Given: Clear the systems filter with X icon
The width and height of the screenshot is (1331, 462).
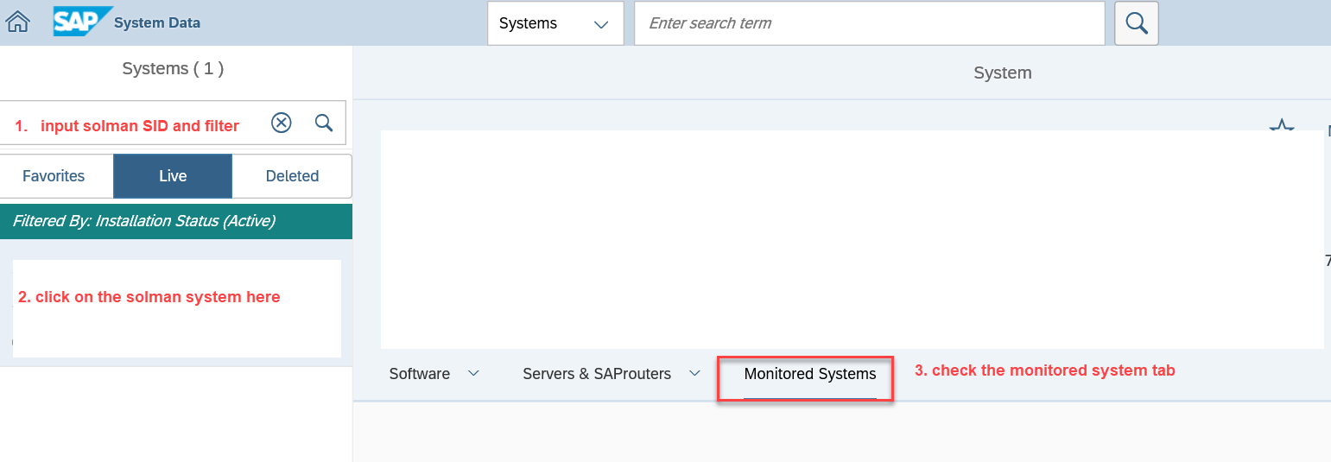Looking at the screenshot, I should (281, 123).
